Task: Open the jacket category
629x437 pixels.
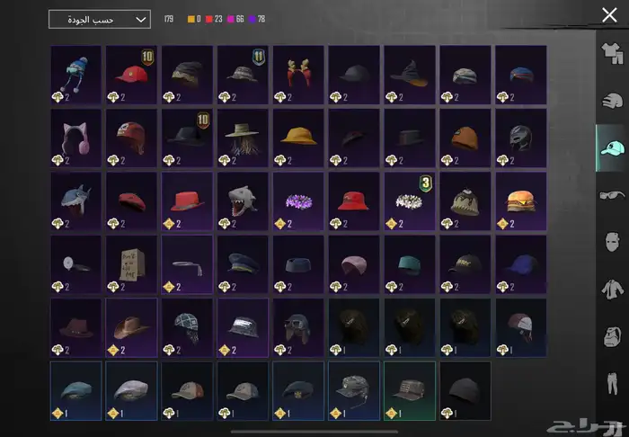Action: tap(613, 290)
